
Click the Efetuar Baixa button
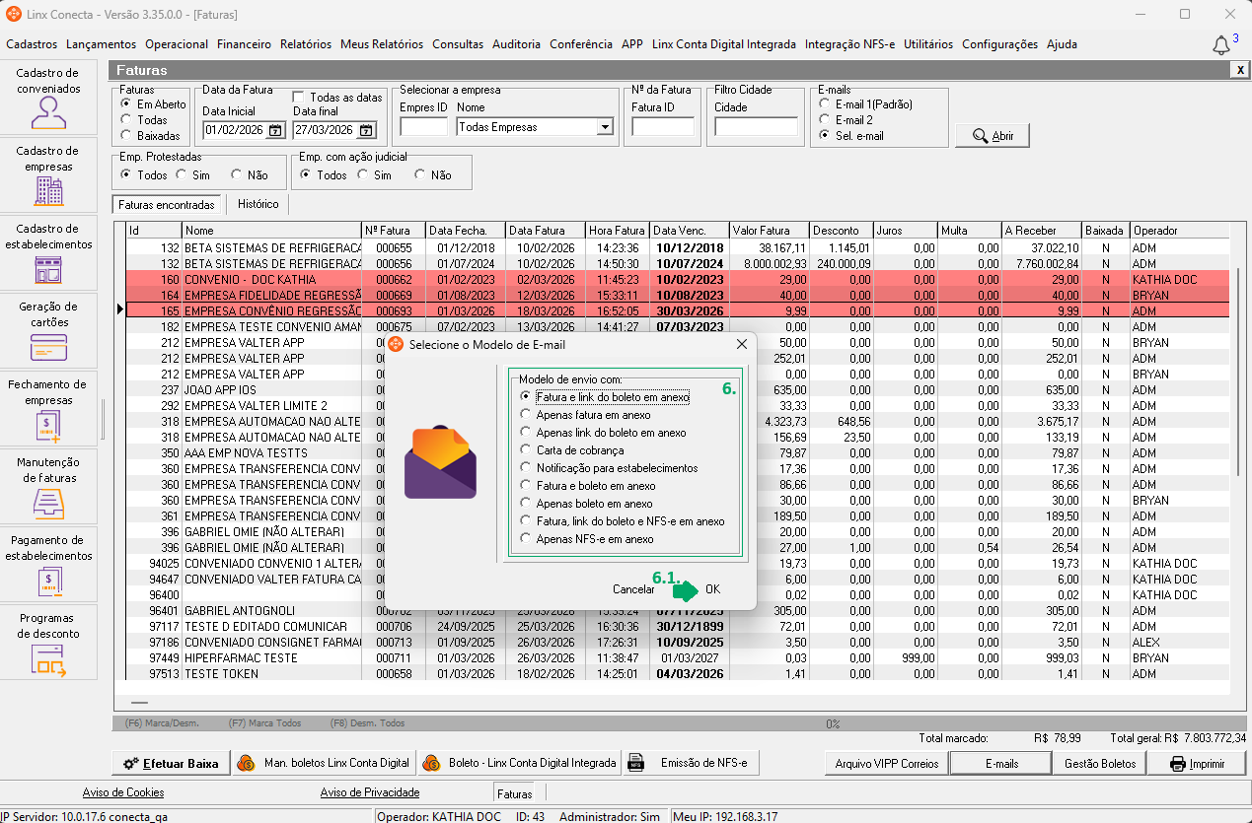click(171, 763)
